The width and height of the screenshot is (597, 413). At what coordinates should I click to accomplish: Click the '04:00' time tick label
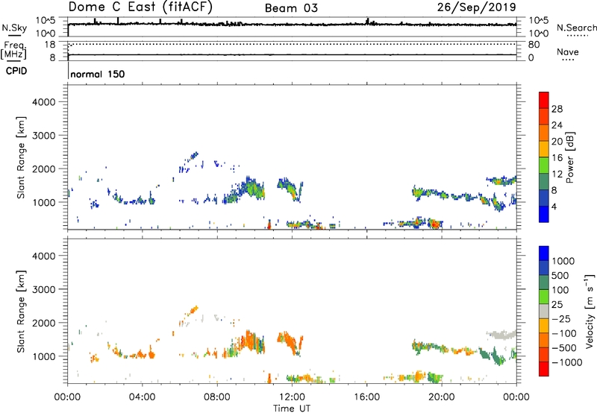(x=142, y=397)
